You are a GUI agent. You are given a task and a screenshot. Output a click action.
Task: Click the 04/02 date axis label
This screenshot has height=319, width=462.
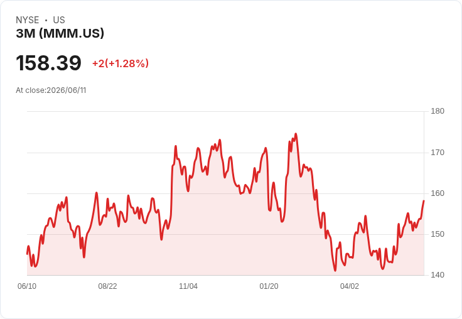point(350,286)
